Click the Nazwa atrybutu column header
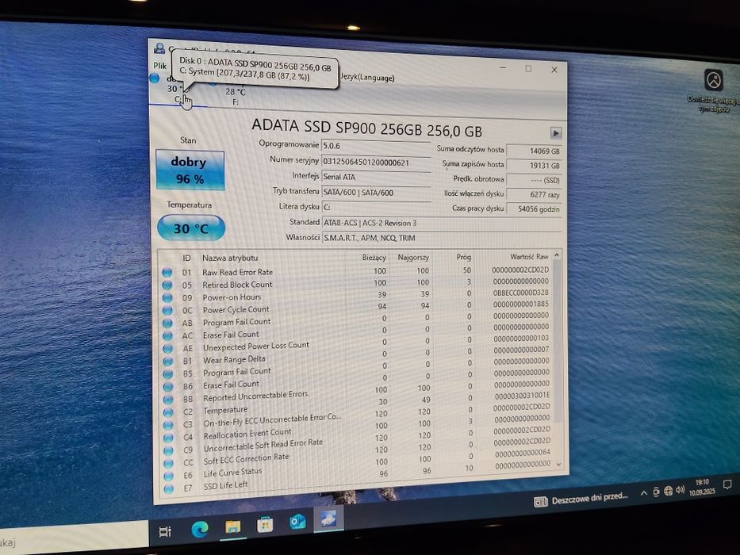Image resolution: width=740 pixels, height=555 pixels. [230, 258]
